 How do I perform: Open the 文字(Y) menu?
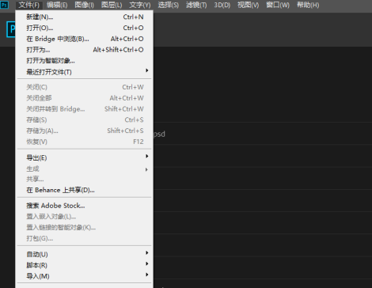140,5
